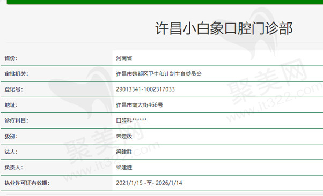The image size is (323, 196).
Task: Click registration number 29013341-1002317033
Action: point(145,89)
